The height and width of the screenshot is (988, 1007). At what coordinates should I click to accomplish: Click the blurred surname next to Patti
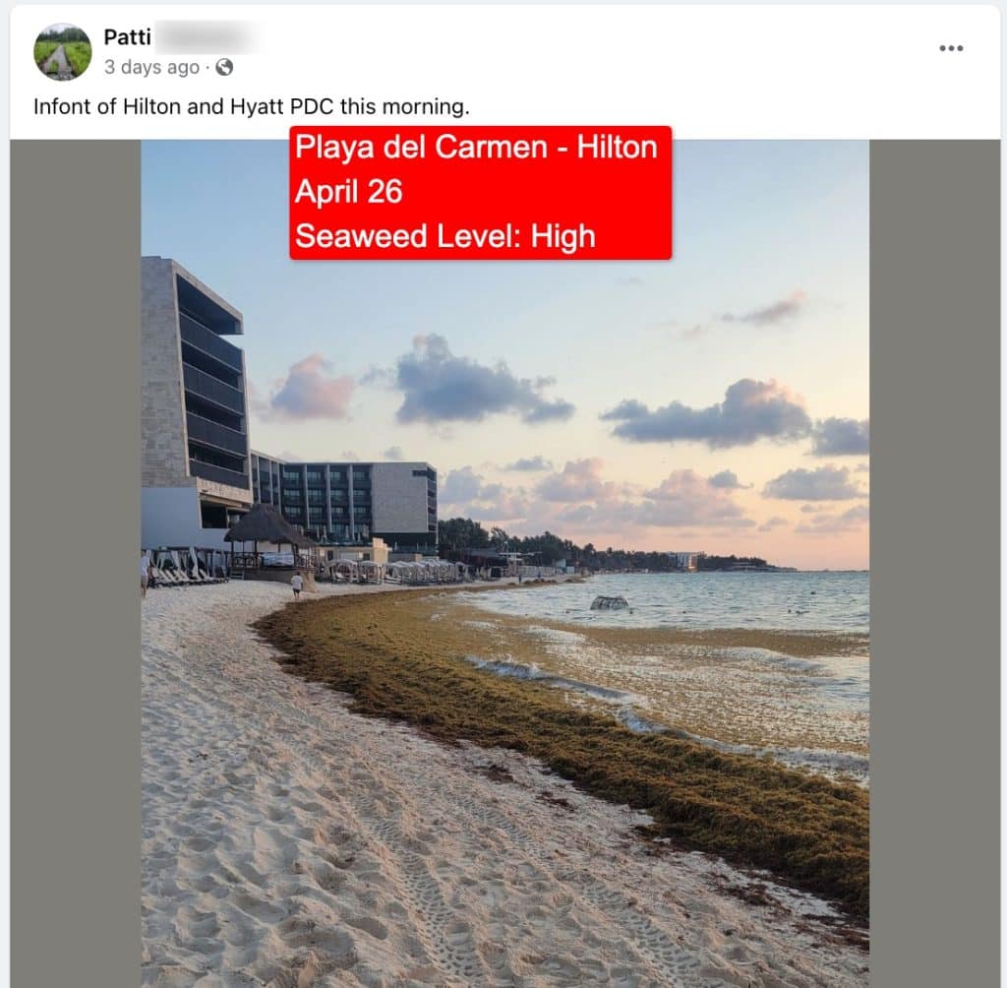(207, 37)
